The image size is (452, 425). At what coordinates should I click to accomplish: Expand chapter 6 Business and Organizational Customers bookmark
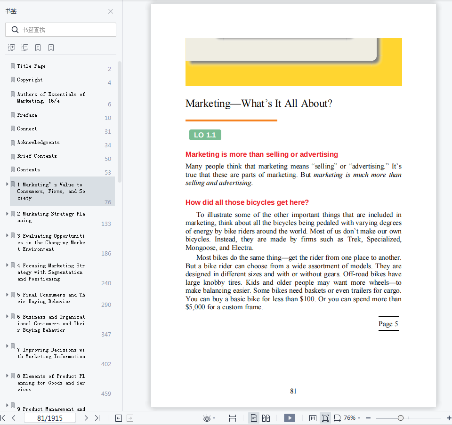pos(7,316)
